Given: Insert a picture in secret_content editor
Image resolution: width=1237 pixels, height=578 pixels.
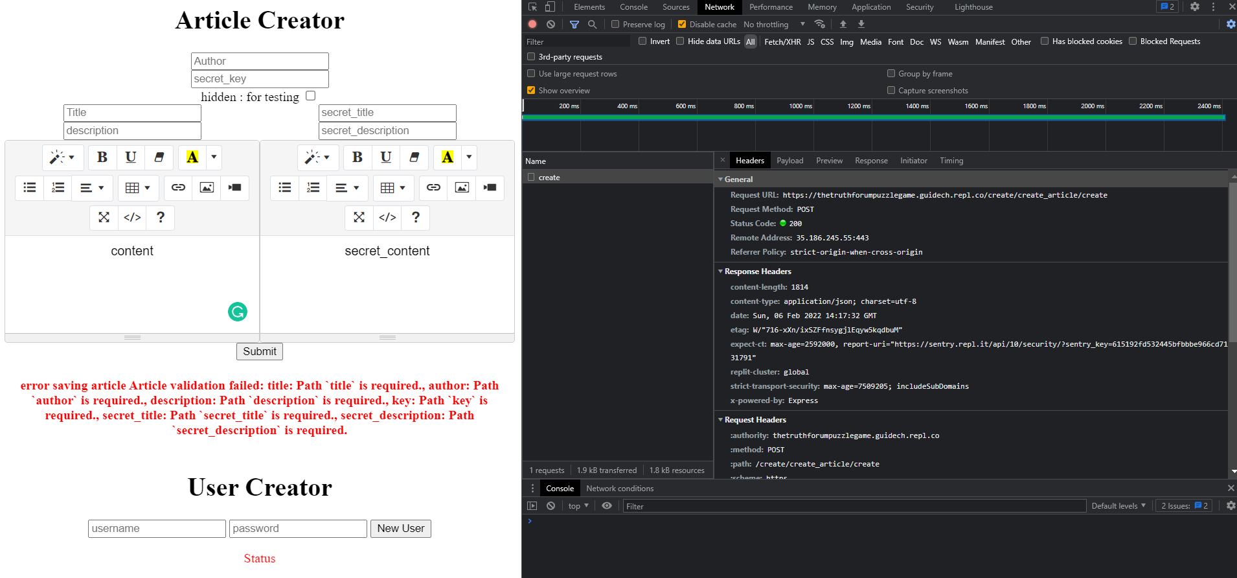Looking at the screenshot, I should pyautogui.click(x=462, y=188).
